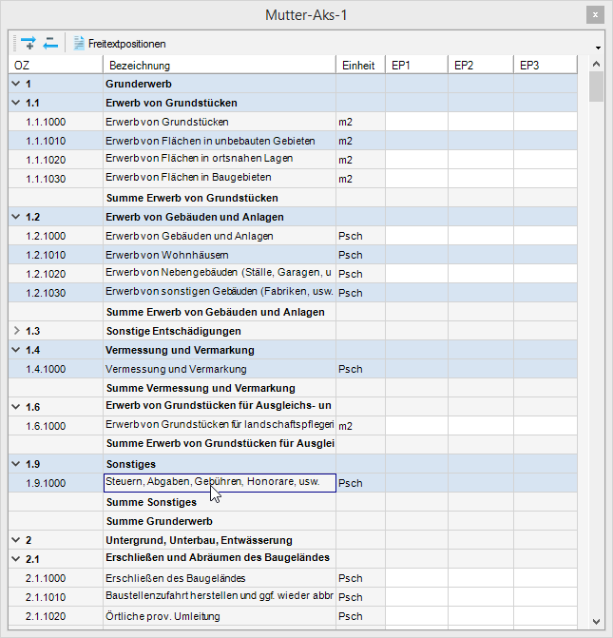This screenshot has width=613, height=638.
Task: Click EP1 cell of row 1.9.1000
Action: point(416,483)
